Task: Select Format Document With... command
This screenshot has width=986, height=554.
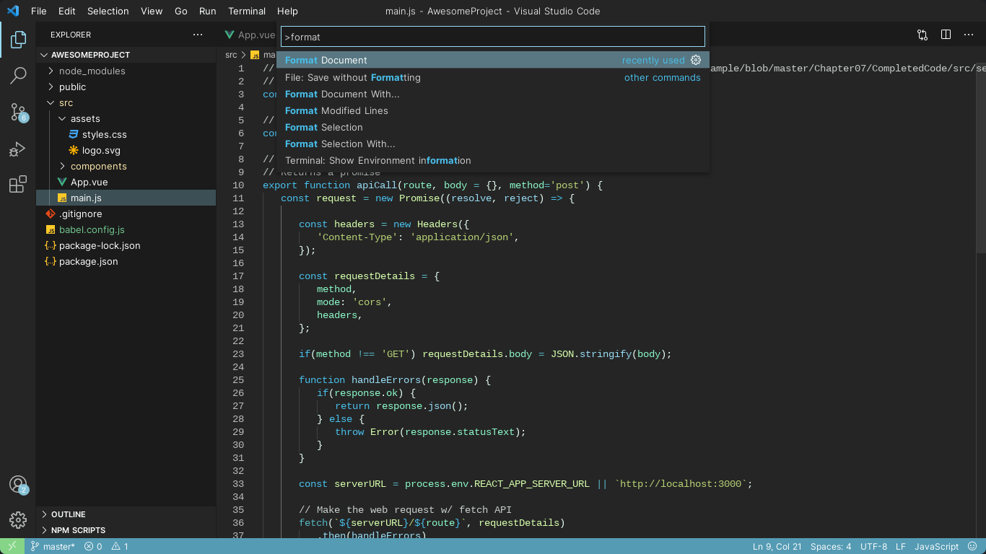Action: tap(493, 94)
